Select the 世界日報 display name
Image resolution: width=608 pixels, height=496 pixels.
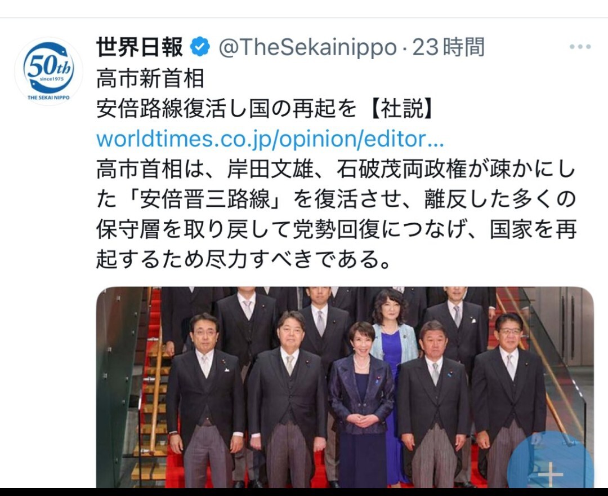pyautogui.click(x=140, y=47)
